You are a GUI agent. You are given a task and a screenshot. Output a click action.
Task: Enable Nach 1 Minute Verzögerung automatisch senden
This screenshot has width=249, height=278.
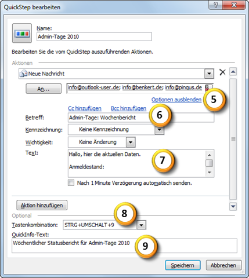(71, 182)
